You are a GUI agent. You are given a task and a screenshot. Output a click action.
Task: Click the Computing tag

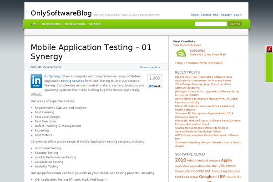pyautogui.click(x=219, y=172)
